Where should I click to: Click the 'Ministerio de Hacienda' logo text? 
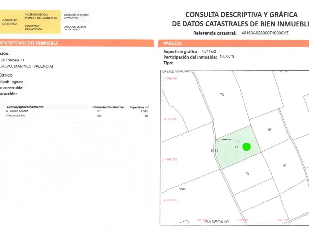pyautogui.click(x=34, y=28)
